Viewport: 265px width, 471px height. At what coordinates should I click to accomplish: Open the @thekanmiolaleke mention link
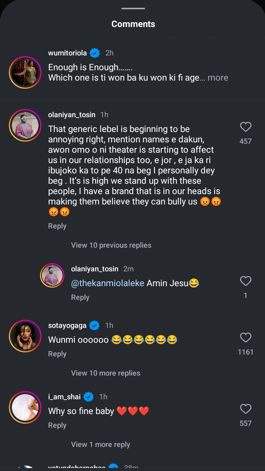[108, 283]
